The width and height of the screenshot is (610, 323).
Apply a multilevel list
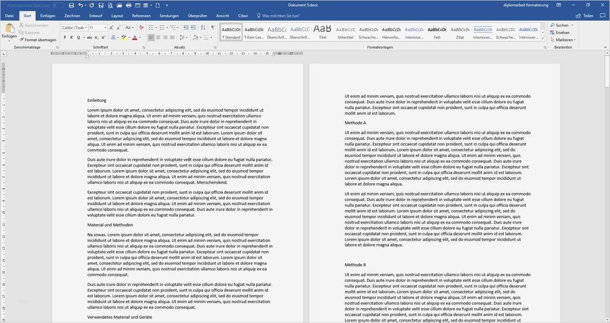[173, 28]
